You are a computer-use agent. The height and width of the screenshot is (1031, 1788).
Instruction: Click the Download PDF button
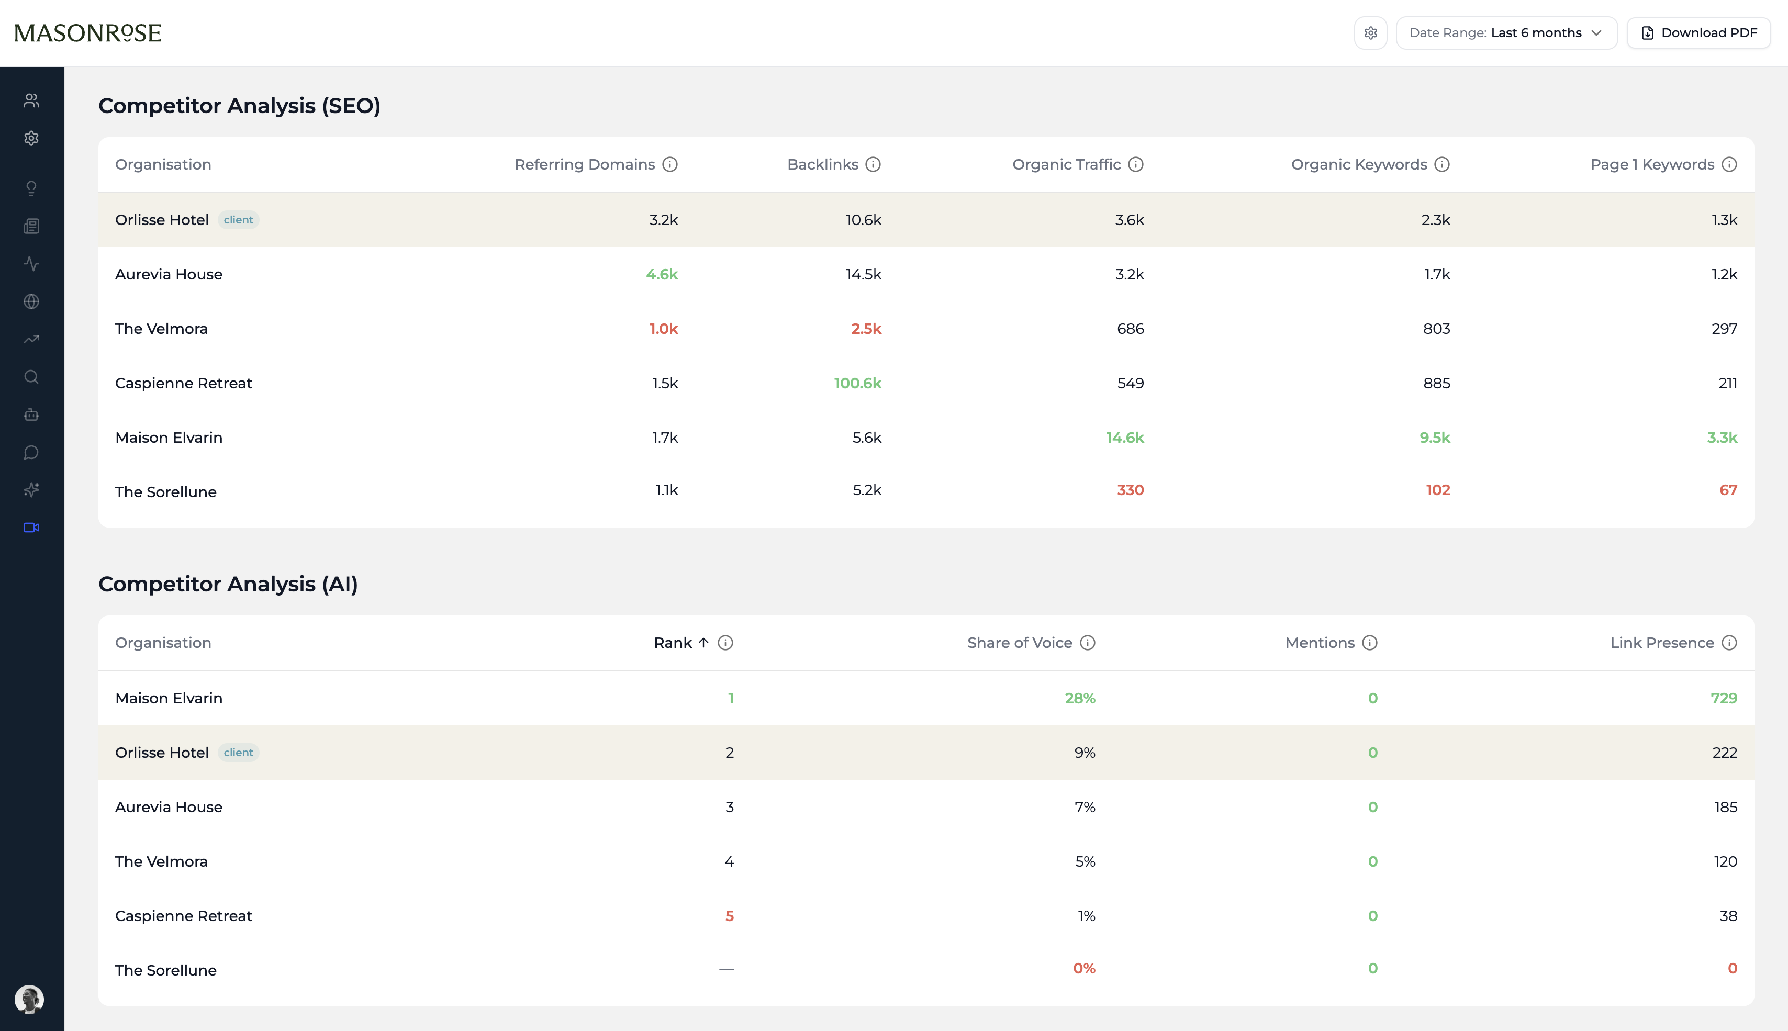click(1698, 33)
